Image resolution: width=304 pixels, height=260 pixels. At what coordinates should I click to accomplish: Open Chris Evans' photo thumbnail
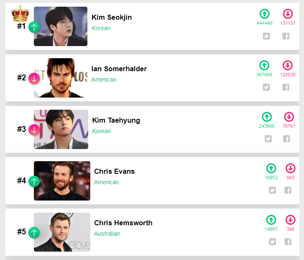point(62,181)
